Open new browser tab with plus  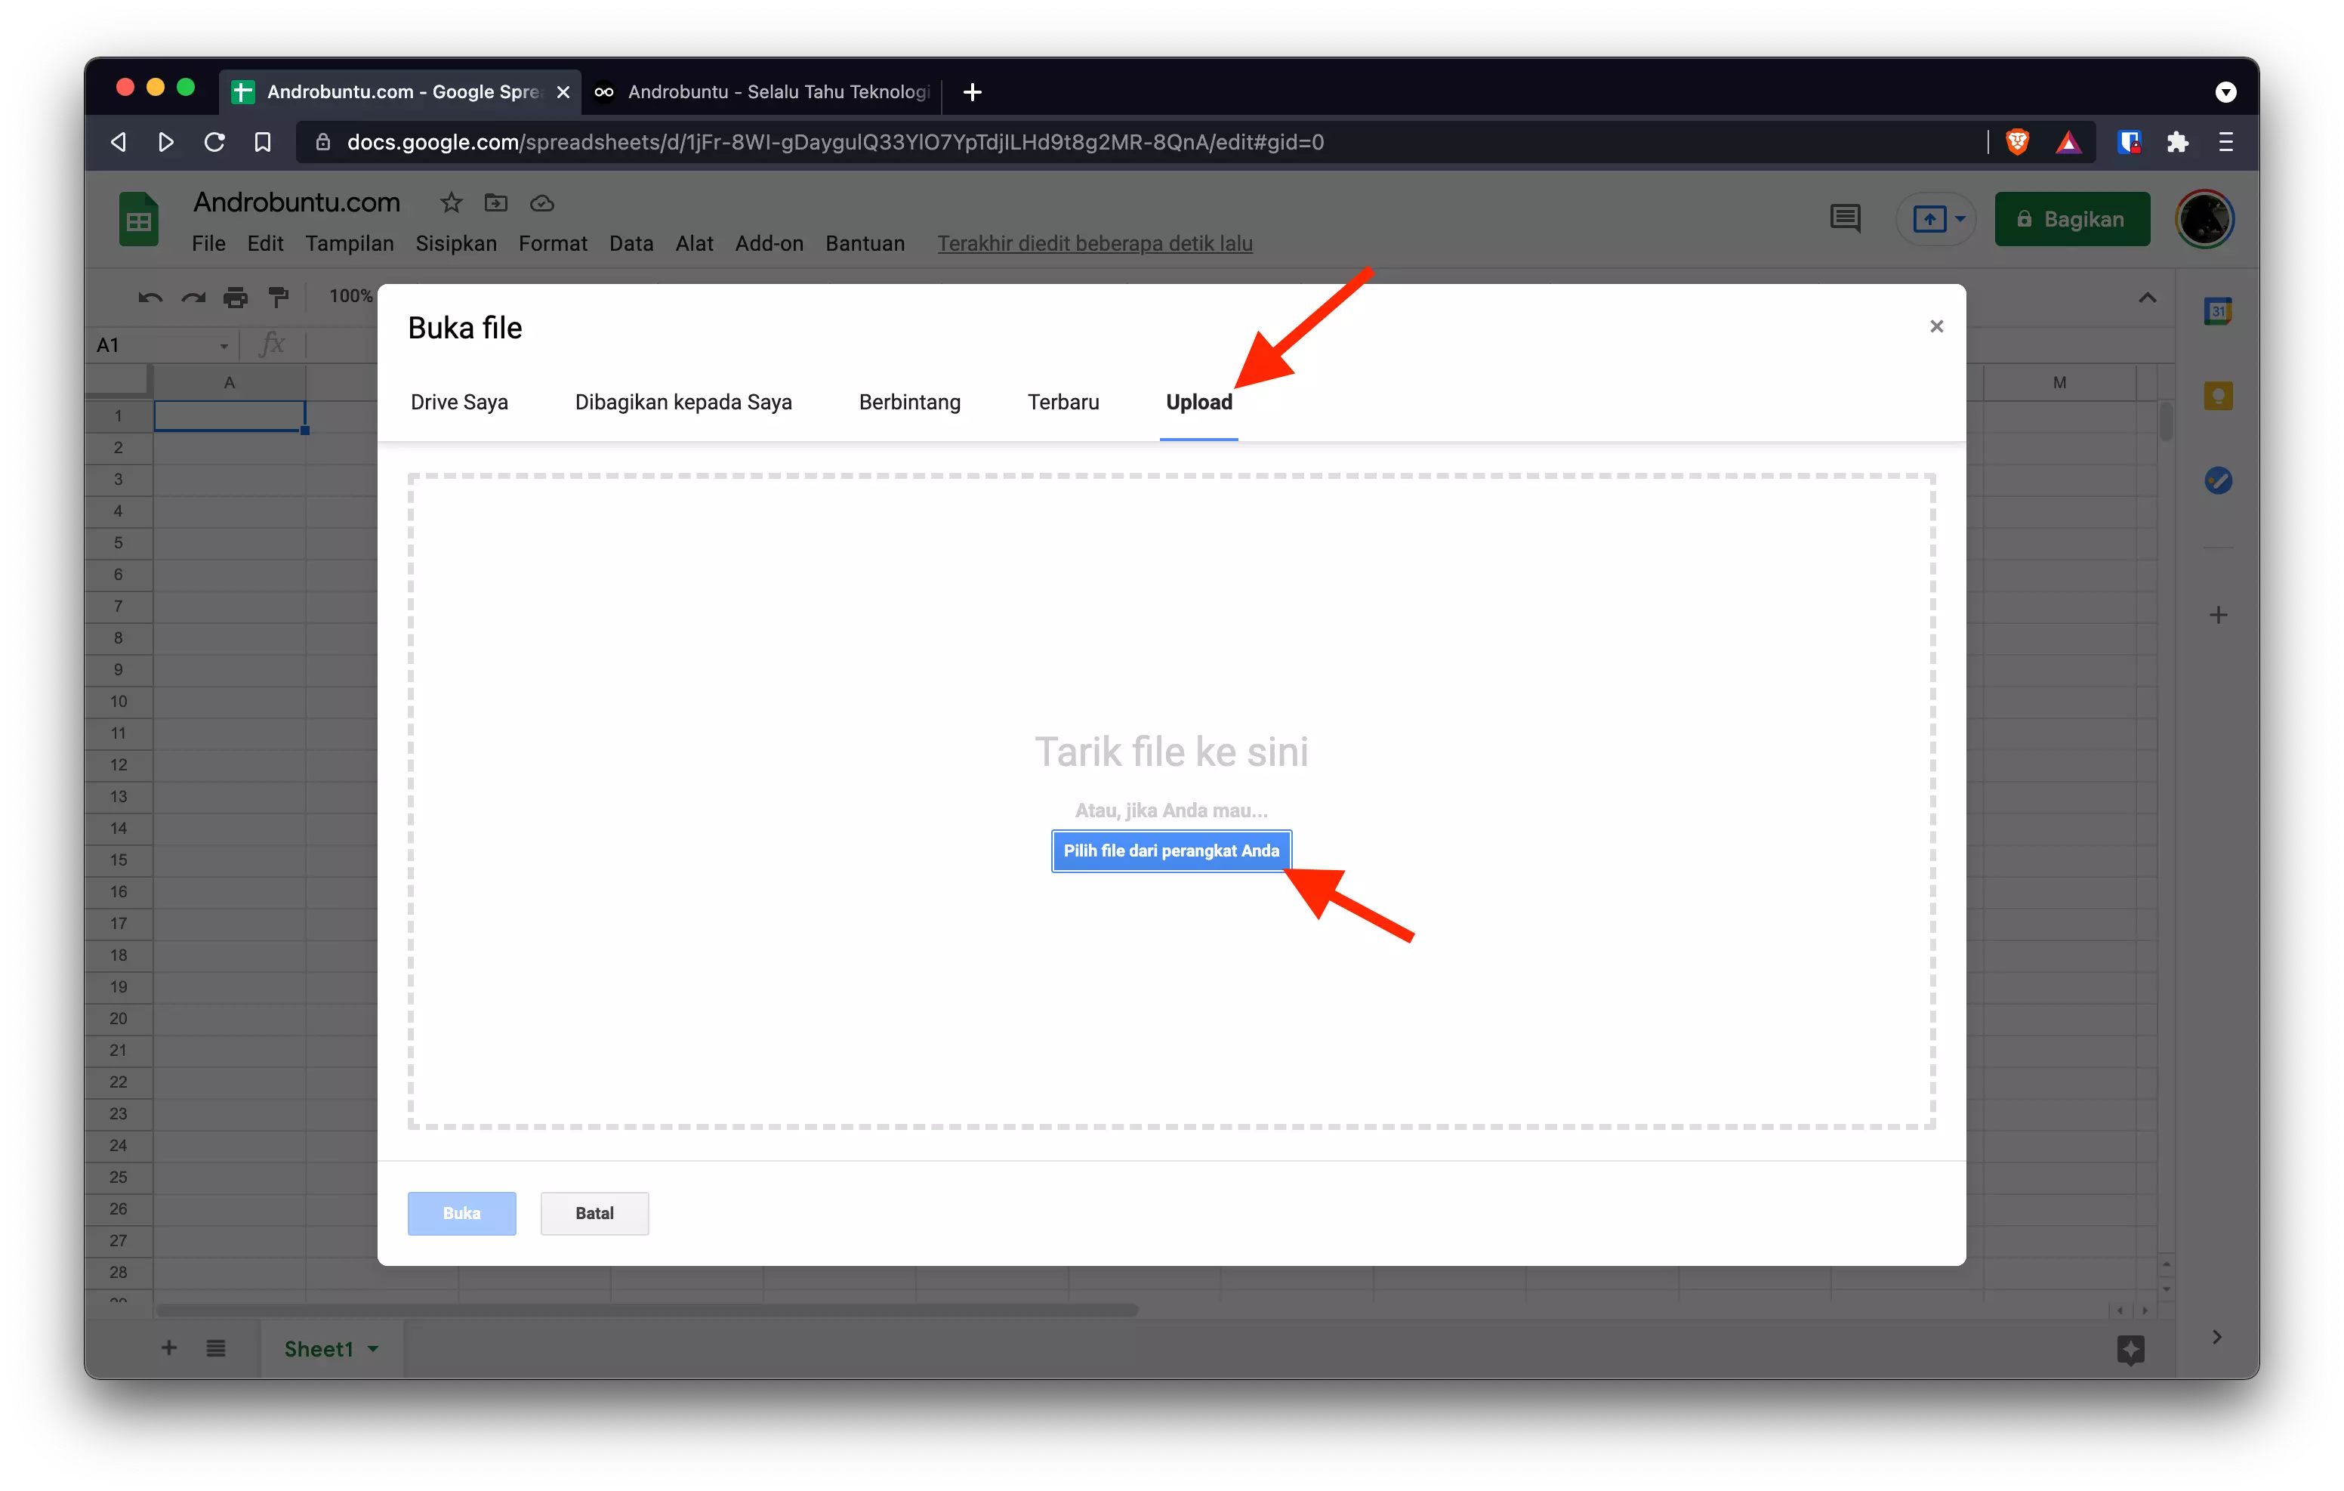point(971,91)
